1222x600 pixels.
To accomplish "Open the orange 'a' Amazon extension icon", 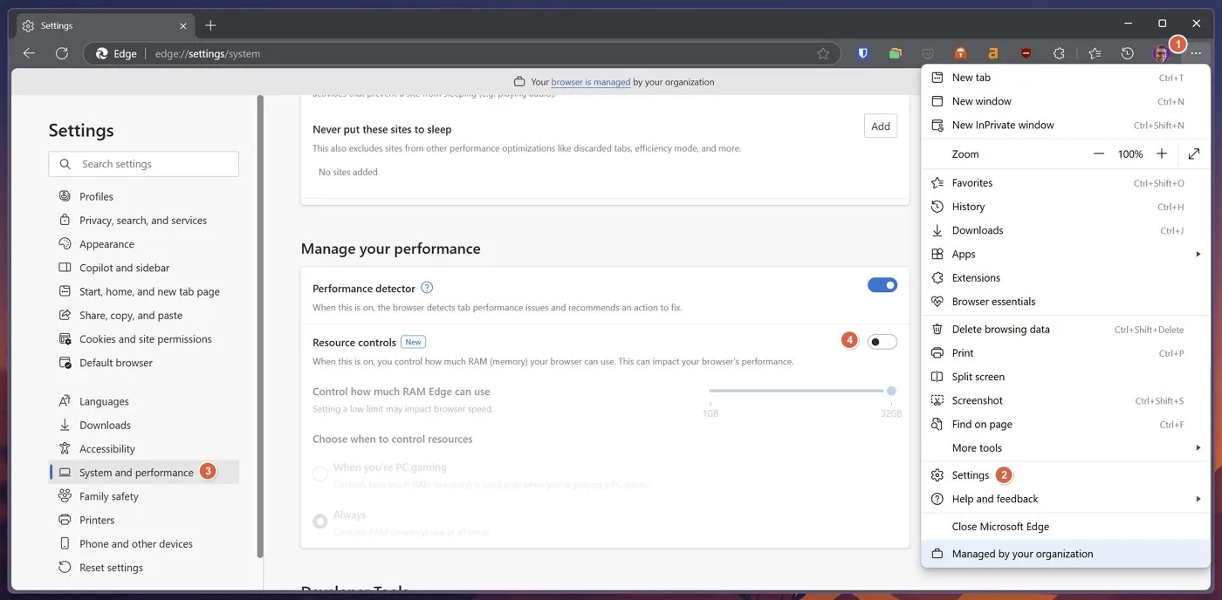I will [993, 53].
